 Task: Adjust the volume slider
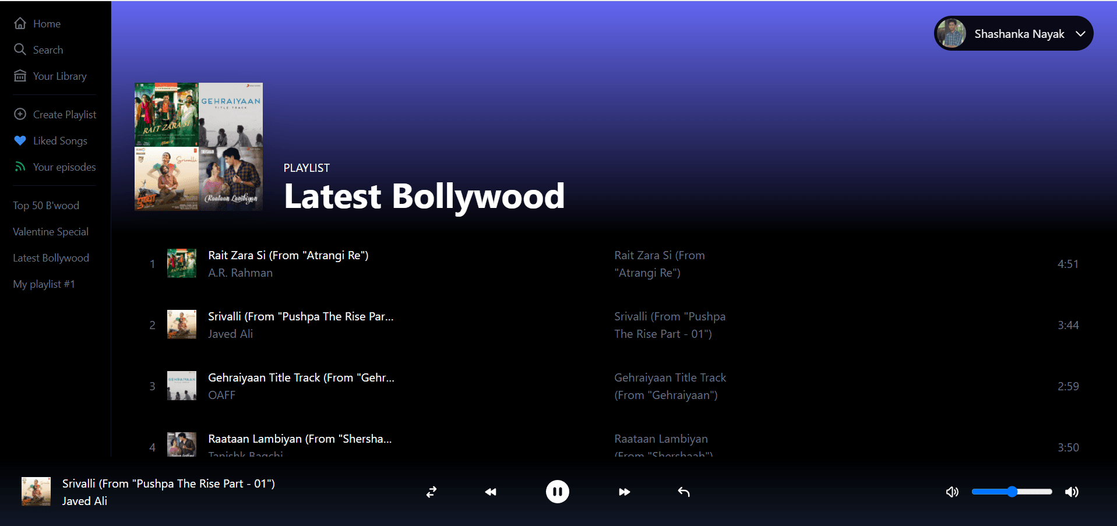tap(1012, 492)
